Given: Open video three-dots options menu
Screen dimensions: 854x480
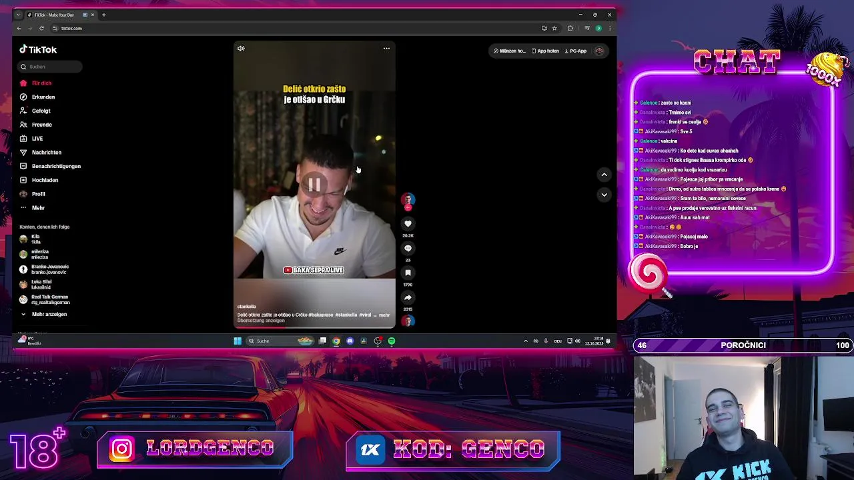Looking at the screenshot, I should (386, 48).
